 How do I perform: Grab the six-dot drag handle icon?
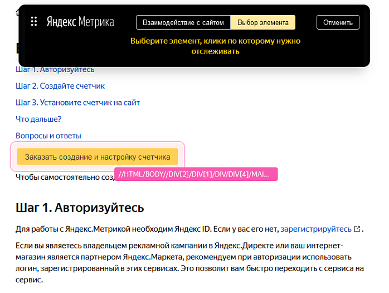[x=34, y=22]
